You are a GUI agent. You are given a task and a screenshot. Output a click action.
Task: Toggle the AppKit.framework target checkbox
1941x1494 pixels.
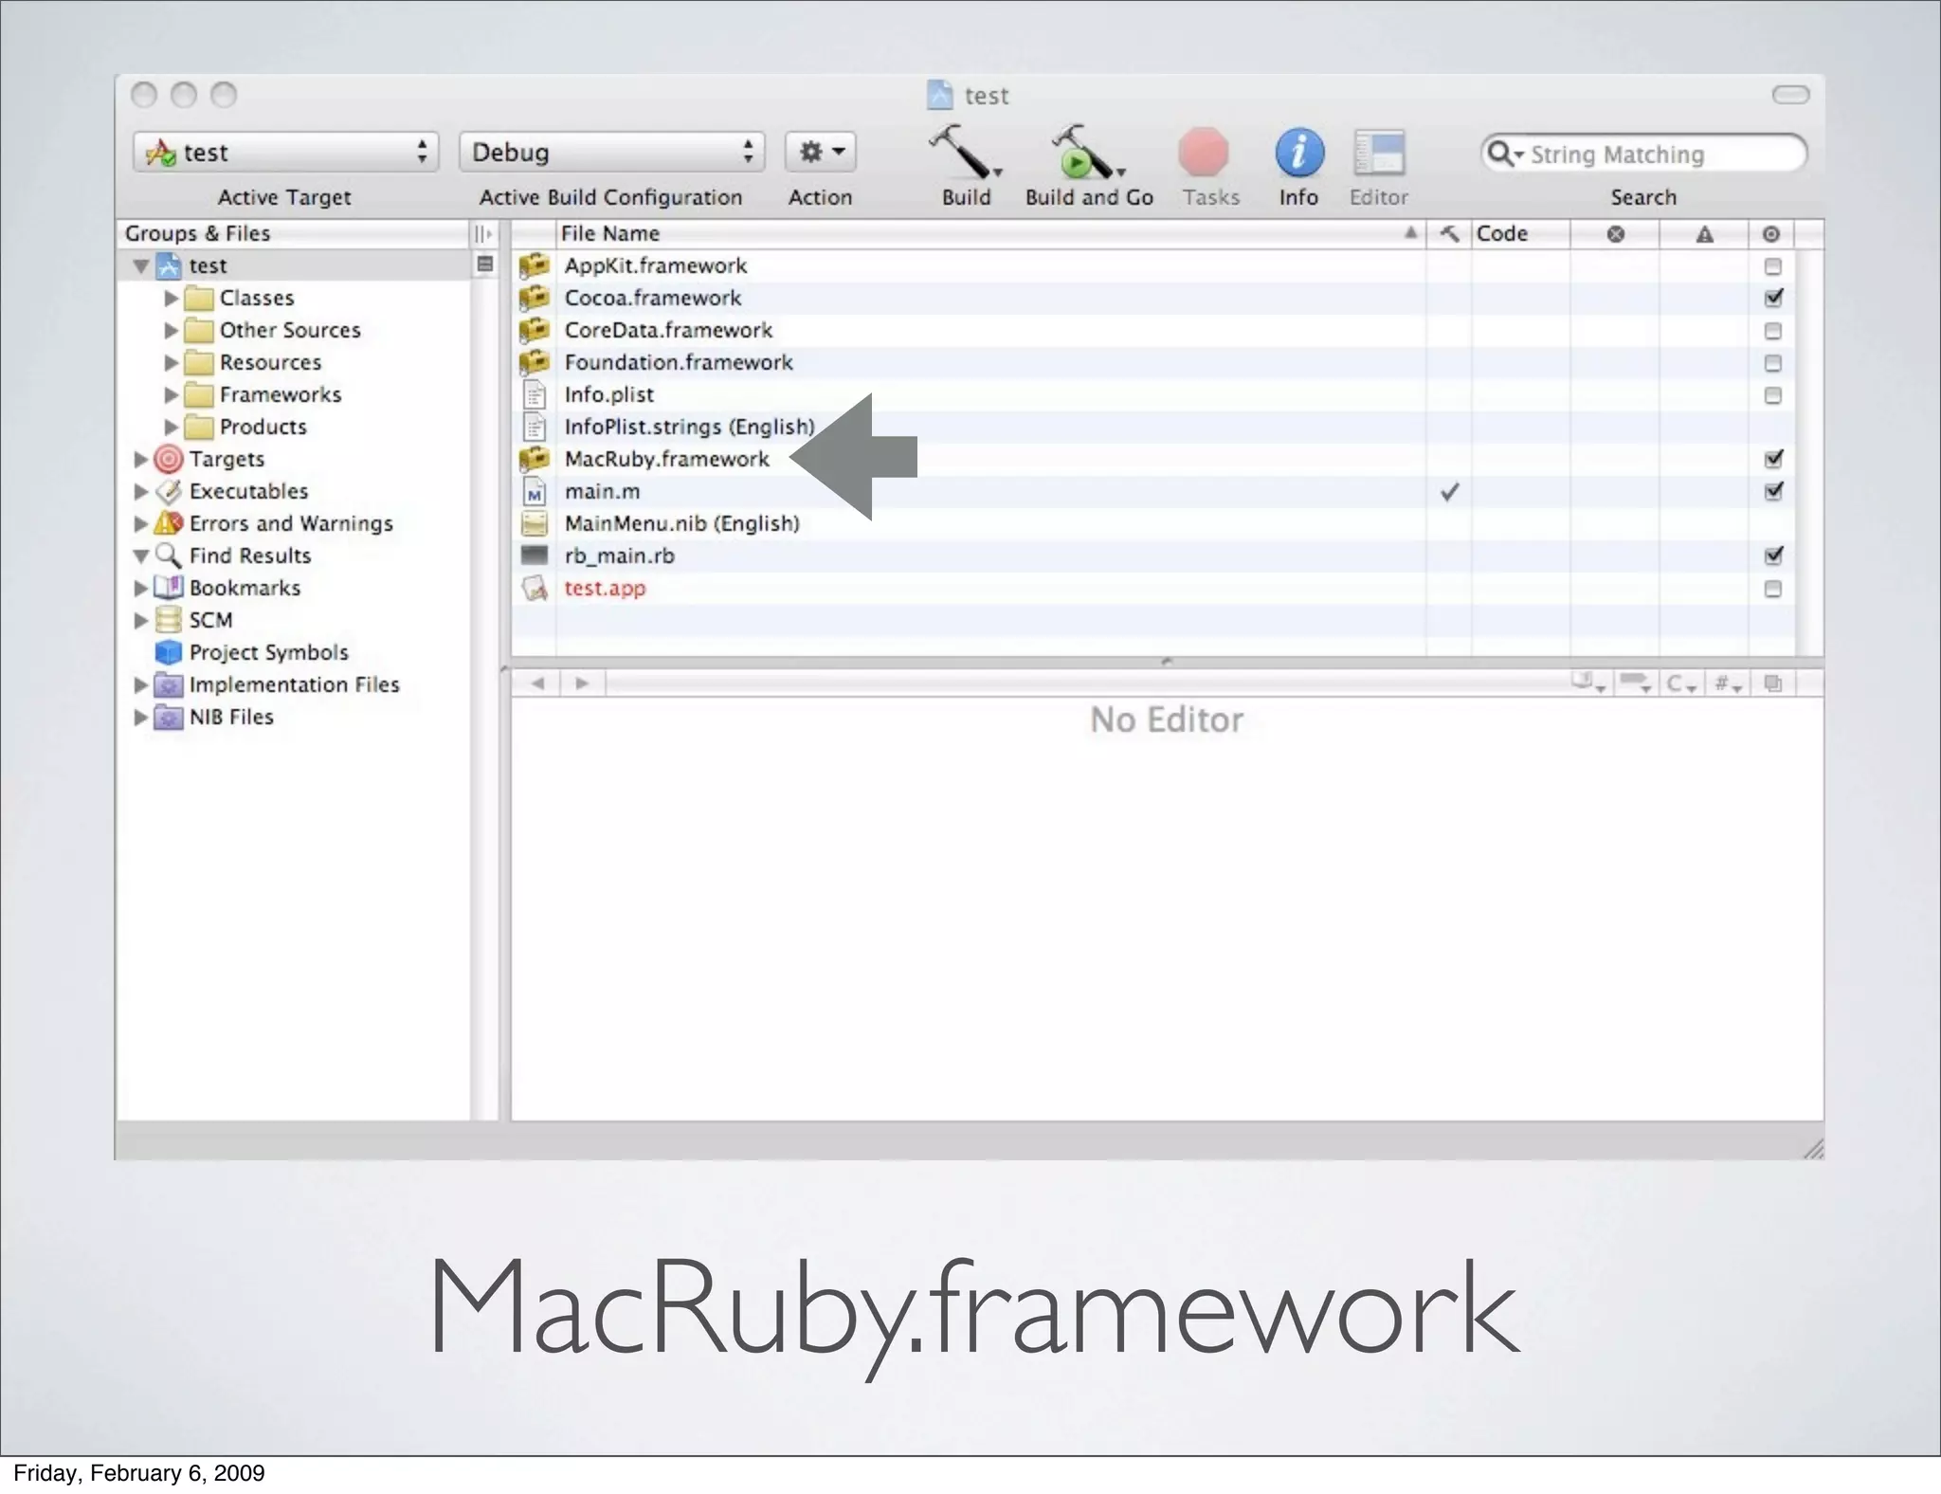pos(1772,266)
